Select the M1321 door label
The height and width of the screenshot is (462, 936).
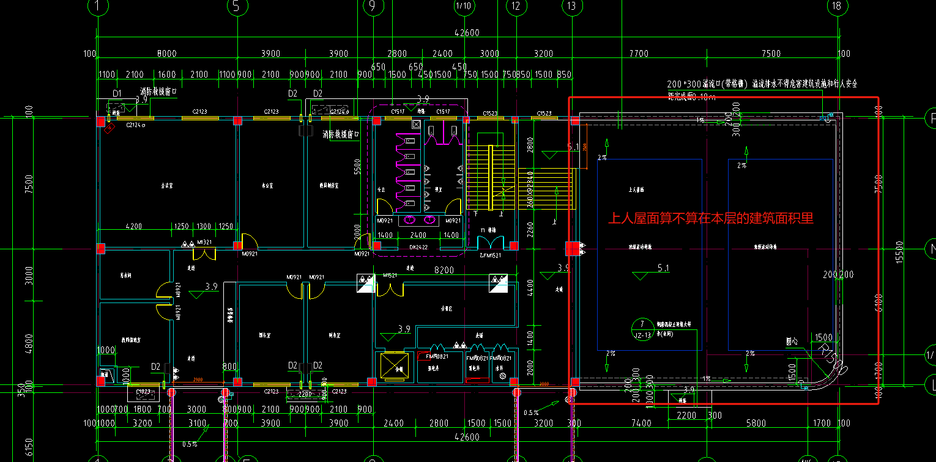click(x=204, y=243)
